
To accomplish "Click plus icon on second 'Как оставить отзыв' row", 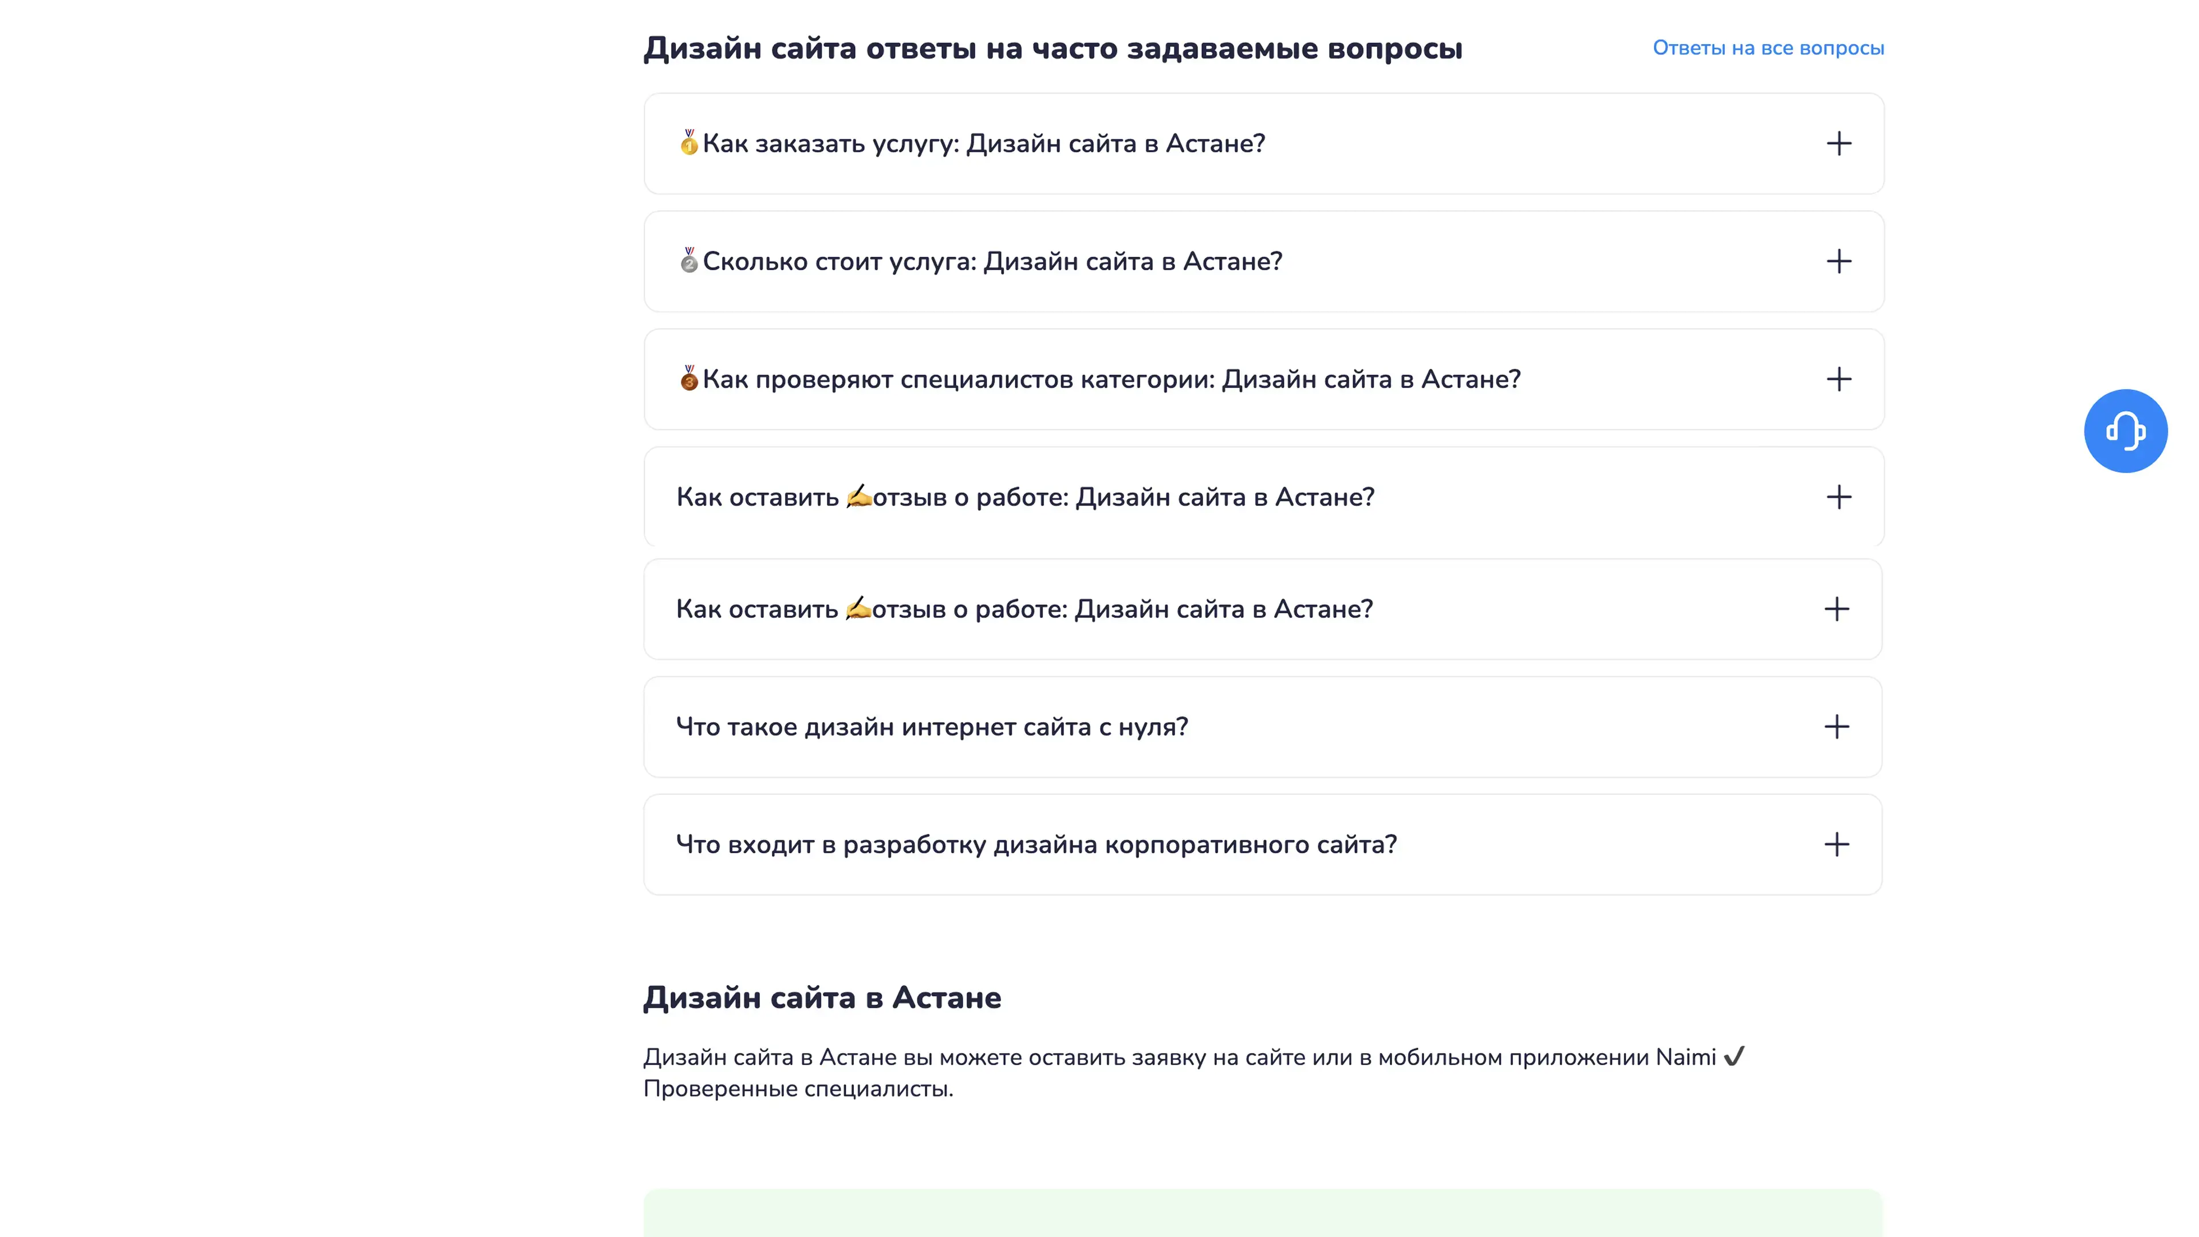I will pos(1836,609).
